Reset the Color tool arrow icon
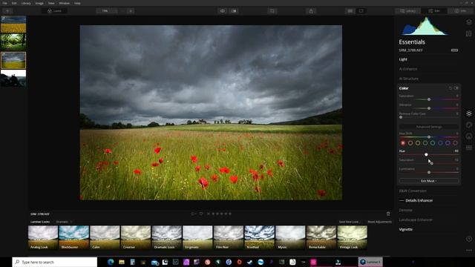475x267 pixels. (x=451, y=88)
